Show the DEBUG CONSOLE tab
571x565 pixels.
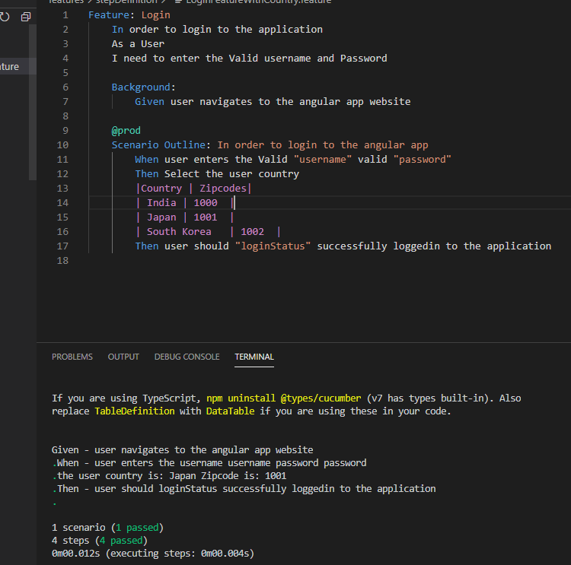click(x=187, y=357)
